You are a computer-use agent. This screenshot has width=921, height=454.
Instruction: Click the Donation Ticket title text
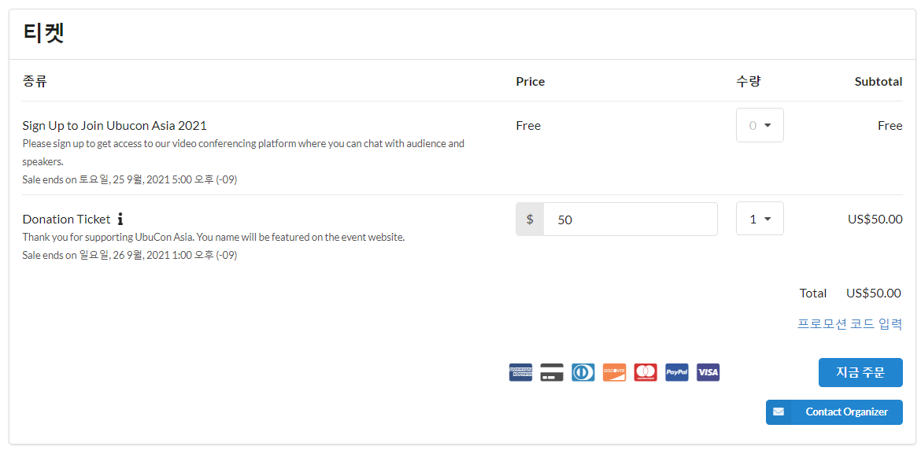[x=66, y=219]
